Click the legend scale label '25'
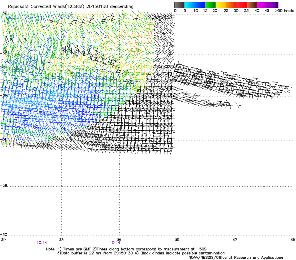This screenshot has width=296, height=260. [226, 11]
